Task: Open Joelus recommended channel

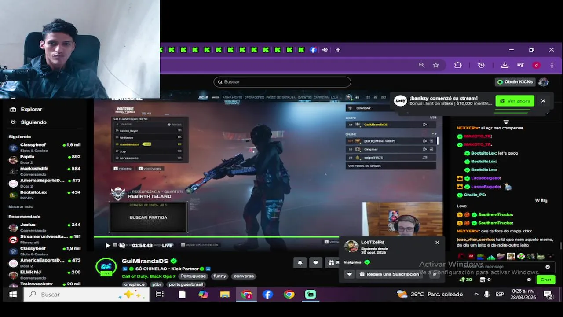Action: click(44, 227)
